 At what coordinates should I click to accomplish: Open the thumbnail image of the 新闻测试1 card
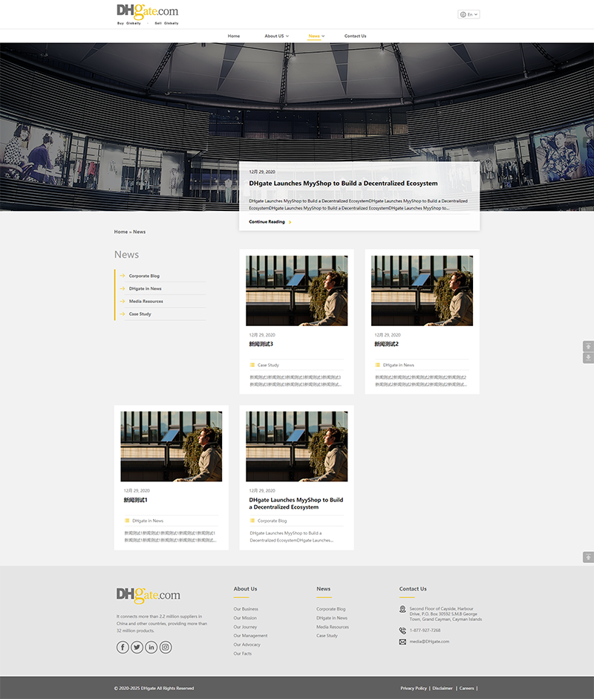(171, 446)
